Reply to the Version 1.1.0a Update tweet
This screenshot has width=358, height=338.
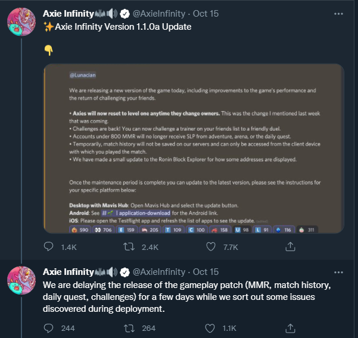point(49,246)
